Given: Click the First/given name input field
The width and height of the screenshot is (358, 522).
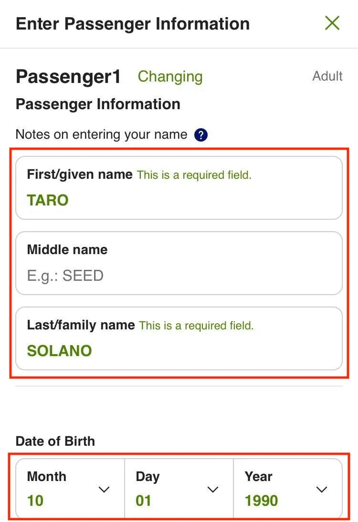Looking at the screenshot, I should (x=179, y=188).
